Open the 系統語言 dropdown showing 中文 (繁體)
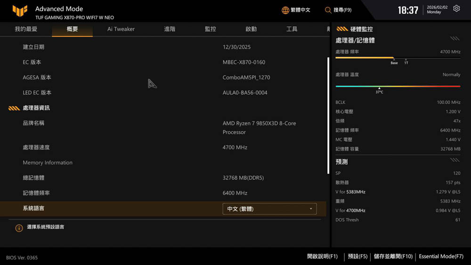The height and width of the screenshot is (265, 471). (269, 209)
